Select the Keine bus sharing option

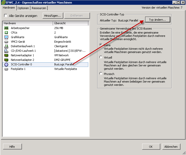pos(101,45)
